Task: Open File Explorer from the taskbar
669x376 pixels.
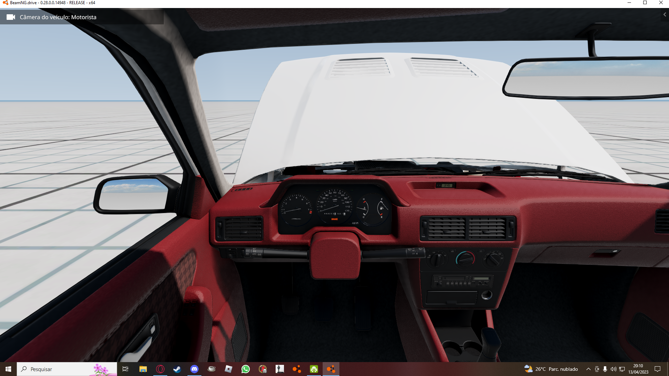Action: pyautogui.click(x=143, y=369)
